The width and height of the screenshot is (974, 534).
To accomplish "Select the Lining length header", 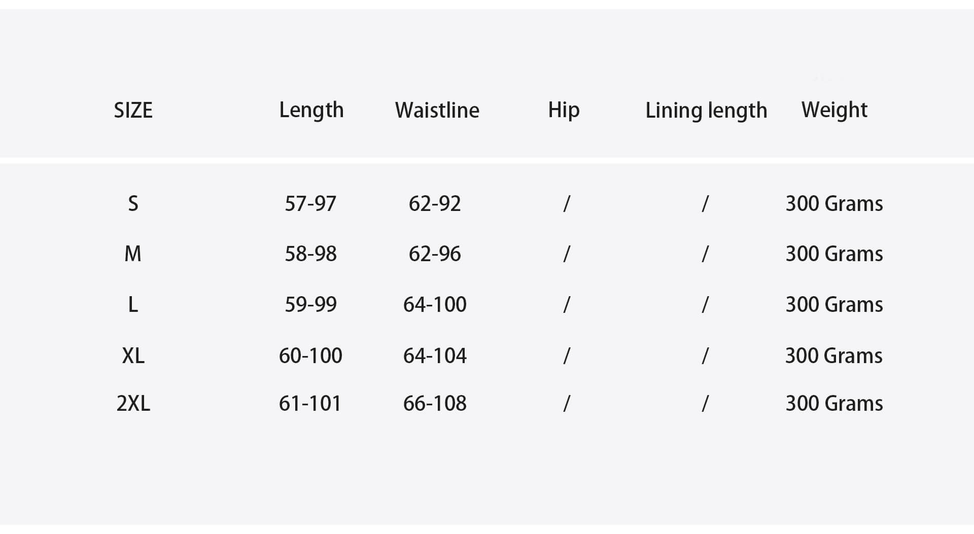I will click(x=706, y=111).
